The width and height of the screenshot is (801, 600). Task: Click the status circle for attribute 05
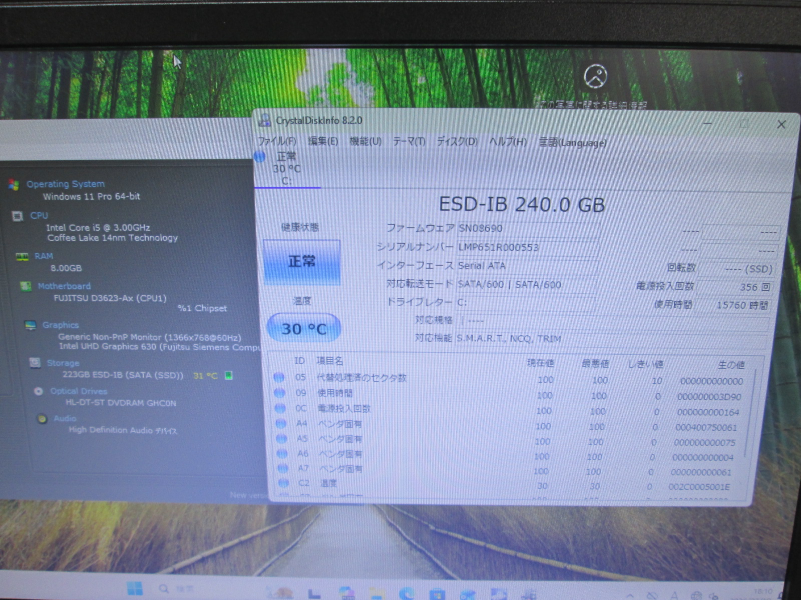click(x=279, y=377)
